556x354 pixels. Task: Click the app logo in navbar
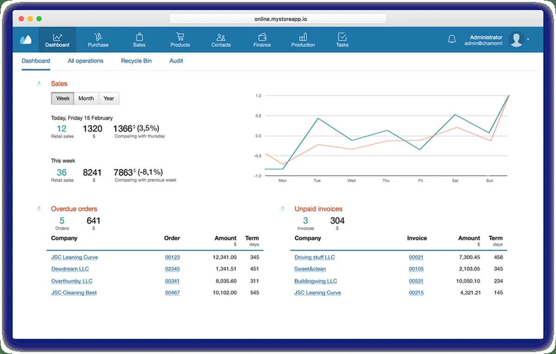point(25,40)
